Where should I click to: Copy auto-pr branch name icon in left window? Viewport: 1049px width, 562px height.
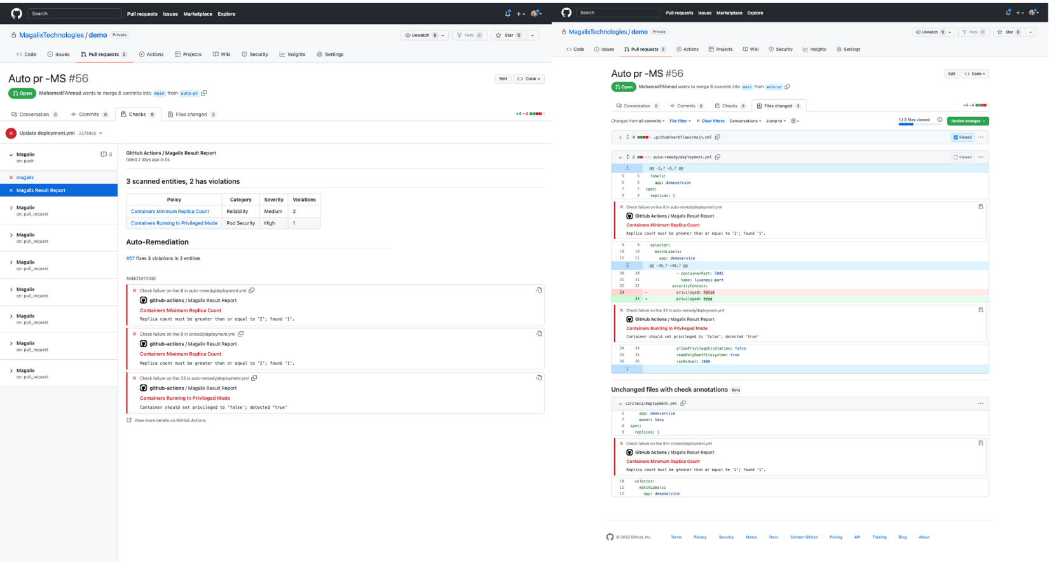pyautogui.click(x=204, y=93)
